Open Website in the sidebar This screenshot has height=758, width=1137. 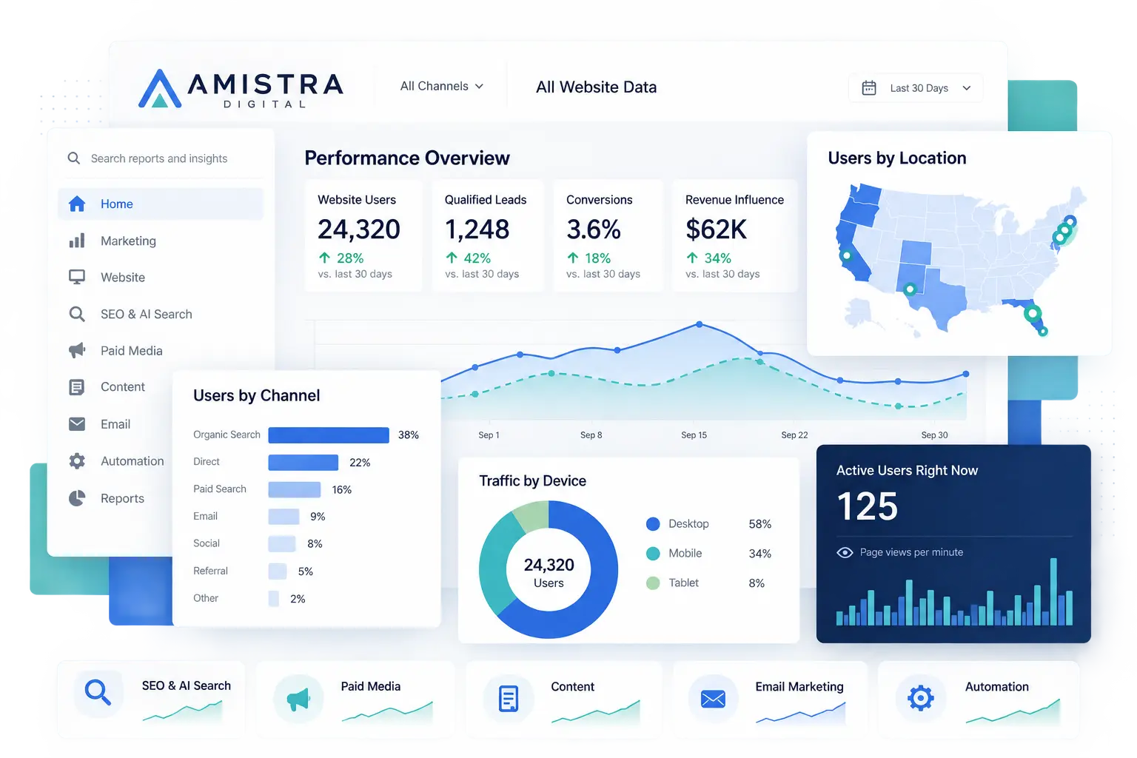[x=123, y=278]
